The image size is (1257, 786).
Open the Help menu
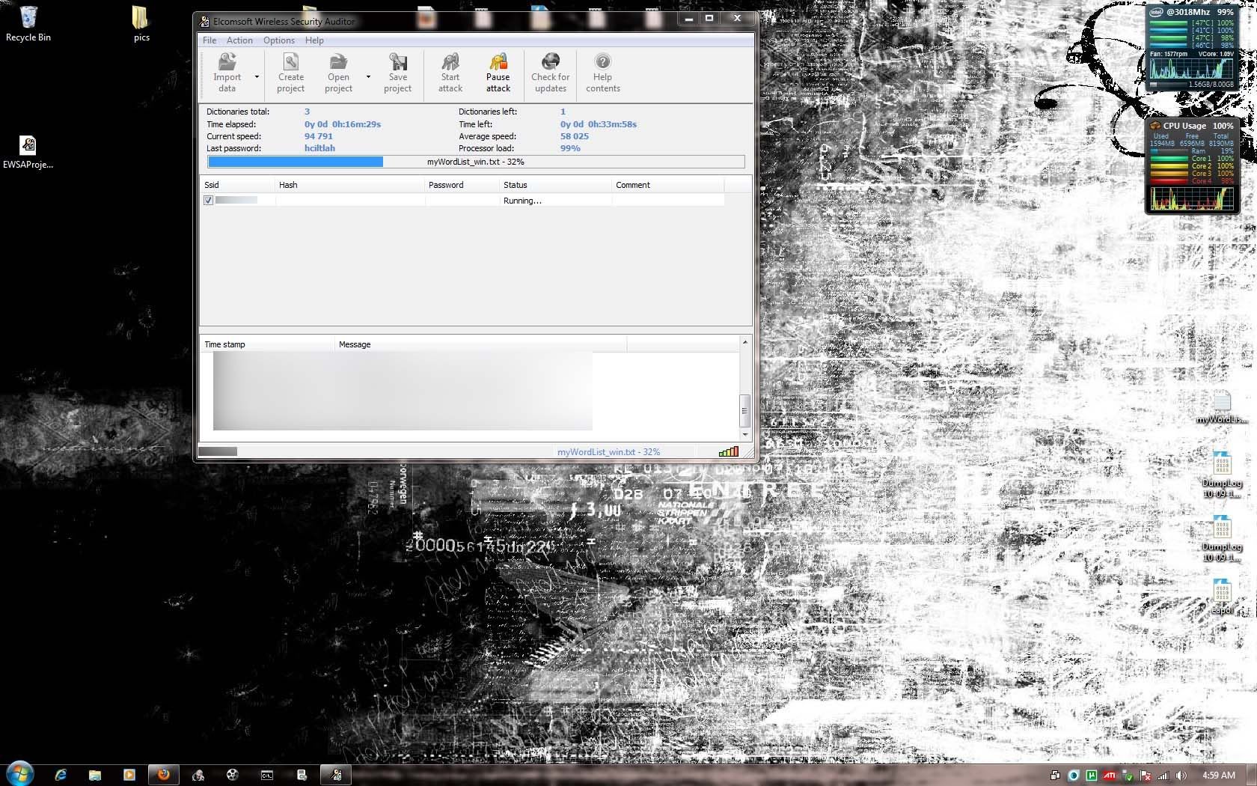[314, 40]
